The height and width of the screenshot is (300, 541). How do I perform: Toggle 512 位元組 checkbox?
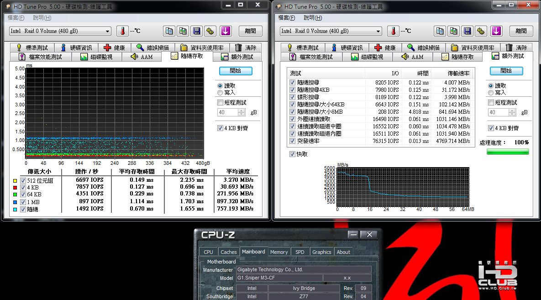[23, 180]
